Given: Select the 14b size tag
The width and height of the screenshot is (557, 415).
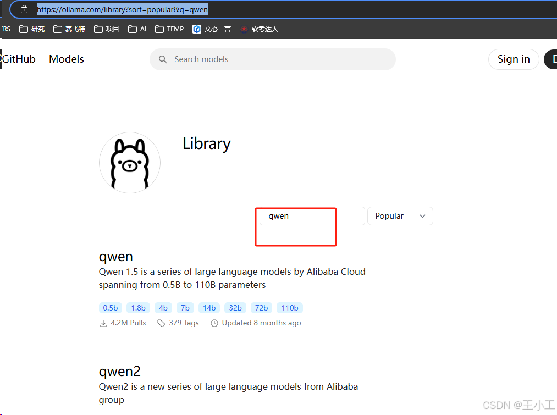Looking at the screenshot, I should (209, 308).
